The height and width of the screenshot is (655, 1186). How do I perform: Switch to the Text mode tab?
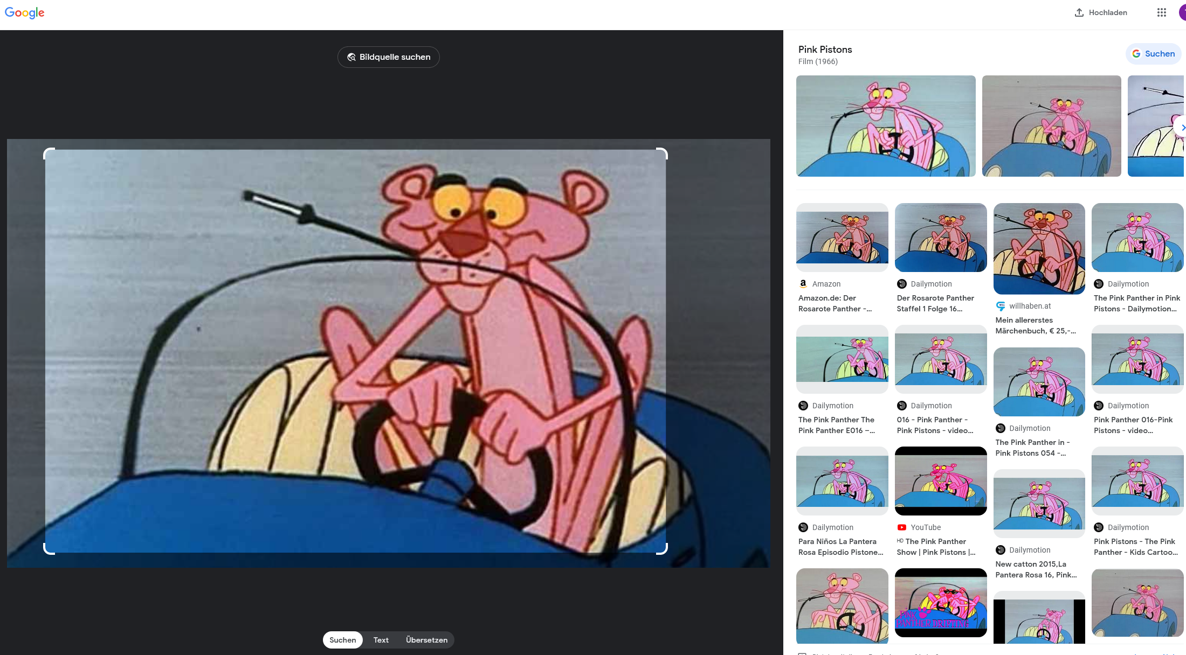381,640
